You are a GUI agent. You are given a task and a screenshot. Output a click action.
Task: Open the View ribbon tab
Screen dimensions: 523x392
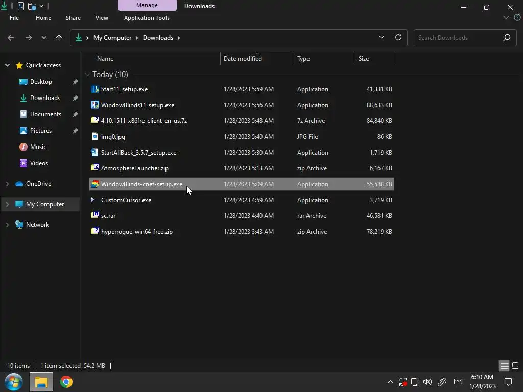(102, 18)
